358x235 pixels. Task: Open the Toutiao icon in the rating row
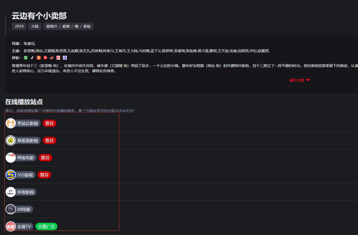(x=58, y=58)
